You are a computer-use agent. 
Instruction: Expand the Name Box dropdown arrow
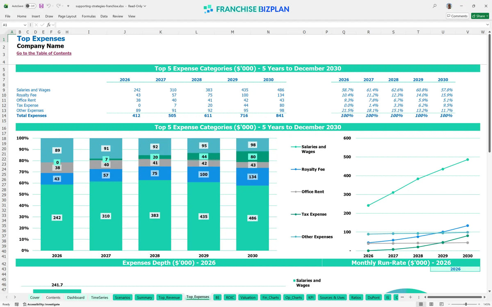(25, 25)
